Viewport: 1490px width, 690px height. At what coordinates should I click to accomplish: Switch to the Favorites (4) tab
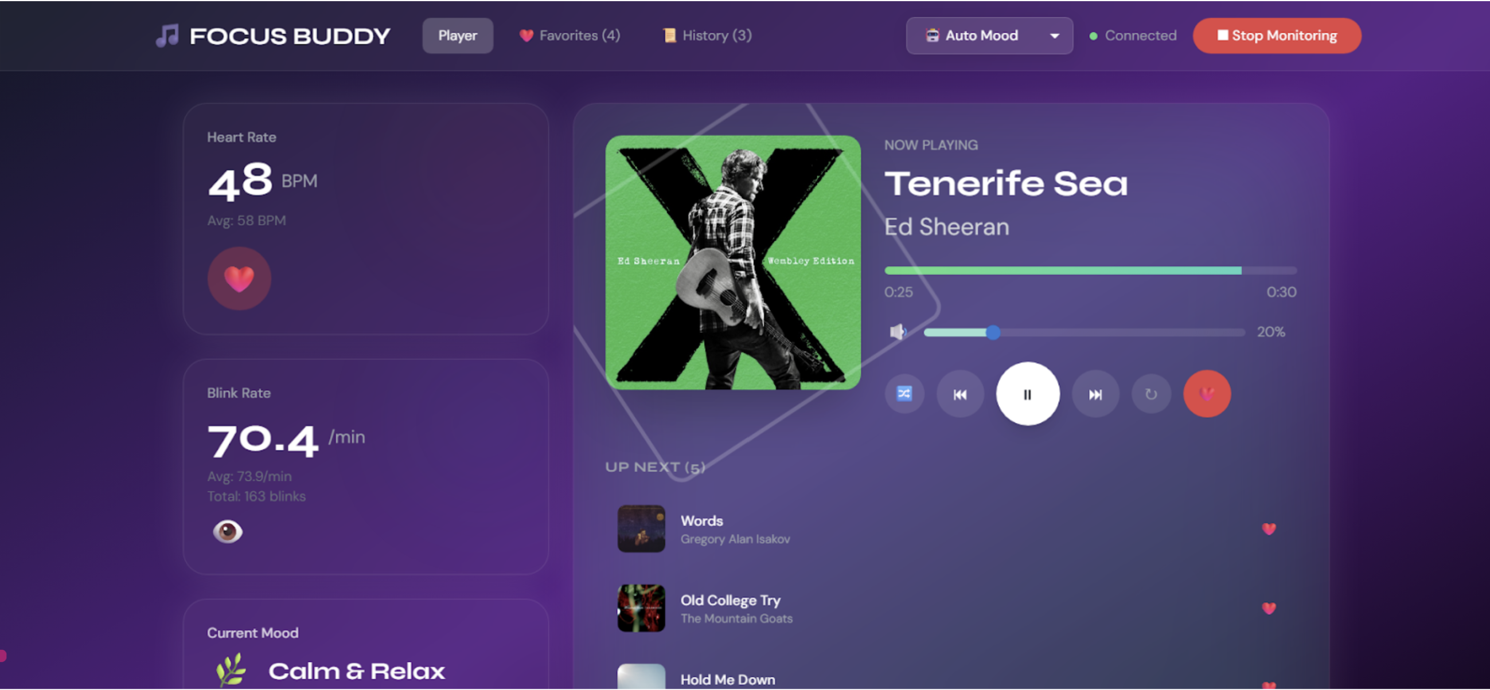569,36
